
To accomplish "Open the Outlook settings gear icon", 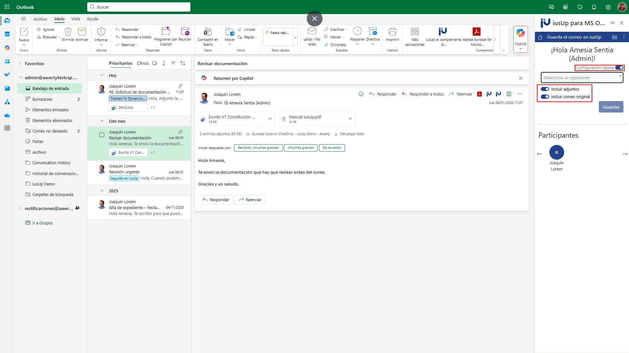I will coord(608,7).
